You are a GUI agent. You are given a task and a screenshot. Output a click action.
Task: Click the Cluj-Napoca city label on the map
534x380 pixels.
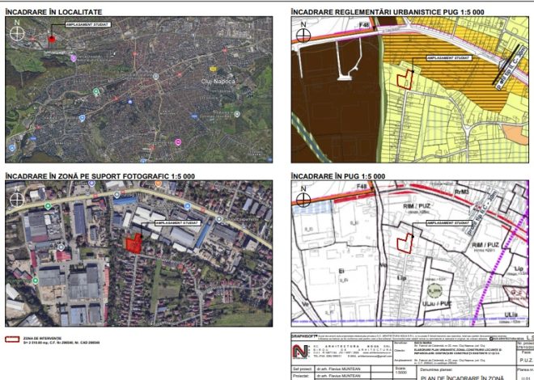(x=217, y=82)
